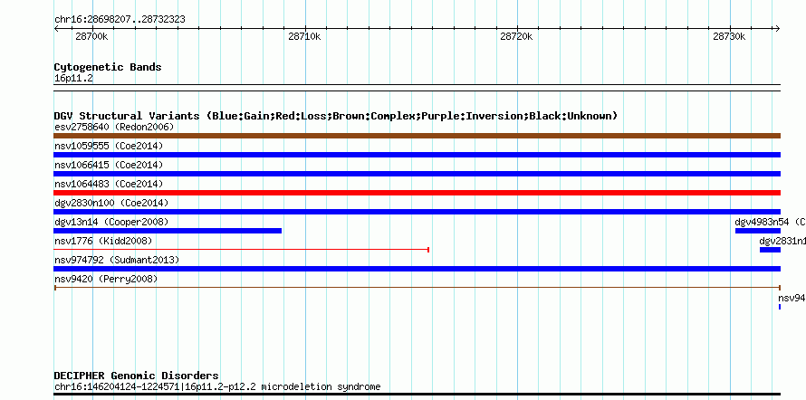Click the red nsv1064483 loss bar
806x400 pixels.
[x=417, y=193]
